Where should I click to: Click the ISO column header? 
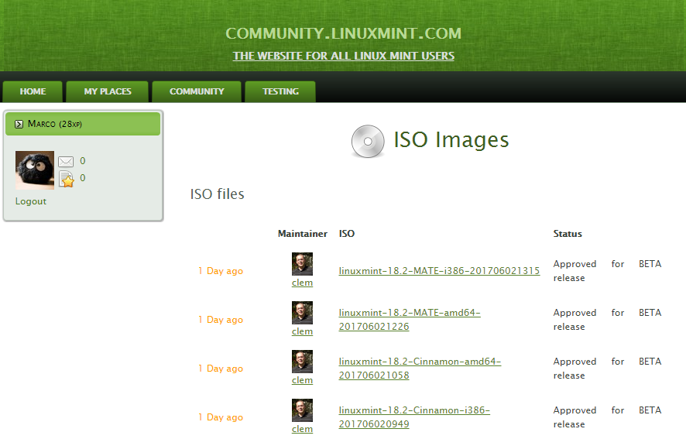(x=347, y=234)
